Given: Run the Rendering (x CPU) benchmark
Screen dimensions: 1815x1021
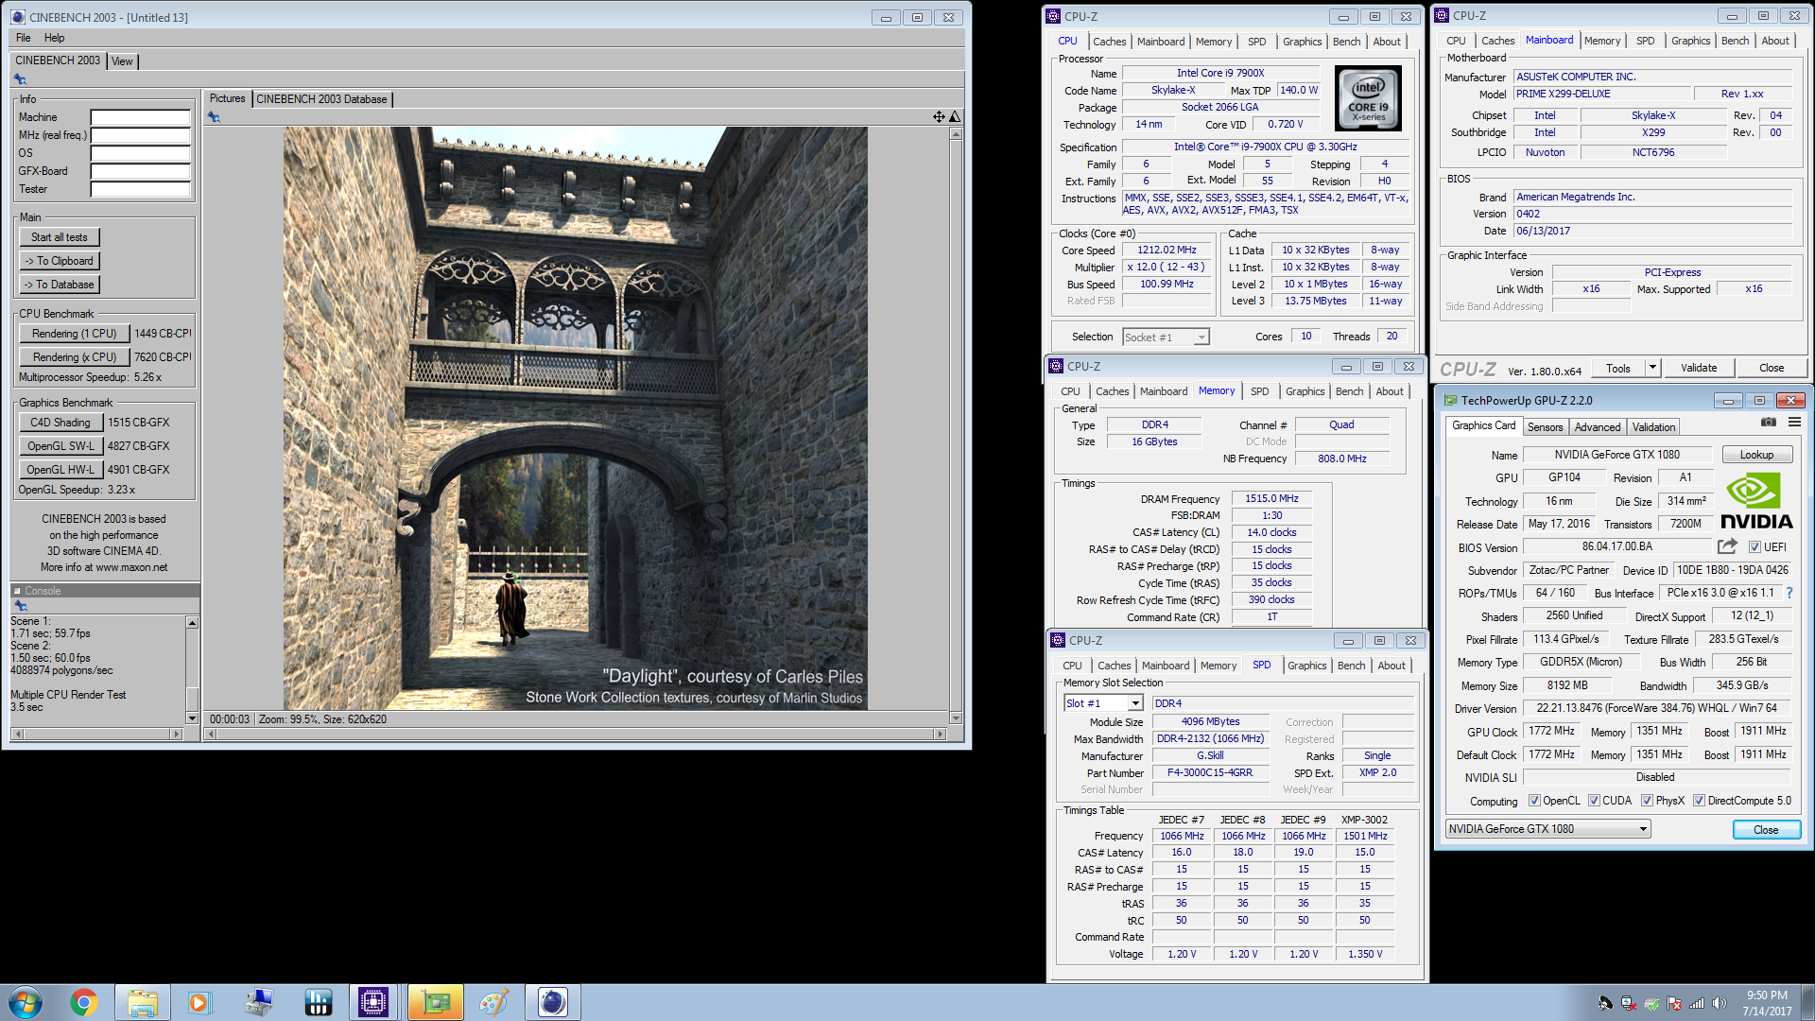Looking at the screenshot, I should (x=75, y=357).
